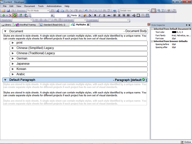
Task: Open the Administration menu
Action: (54, 6)
